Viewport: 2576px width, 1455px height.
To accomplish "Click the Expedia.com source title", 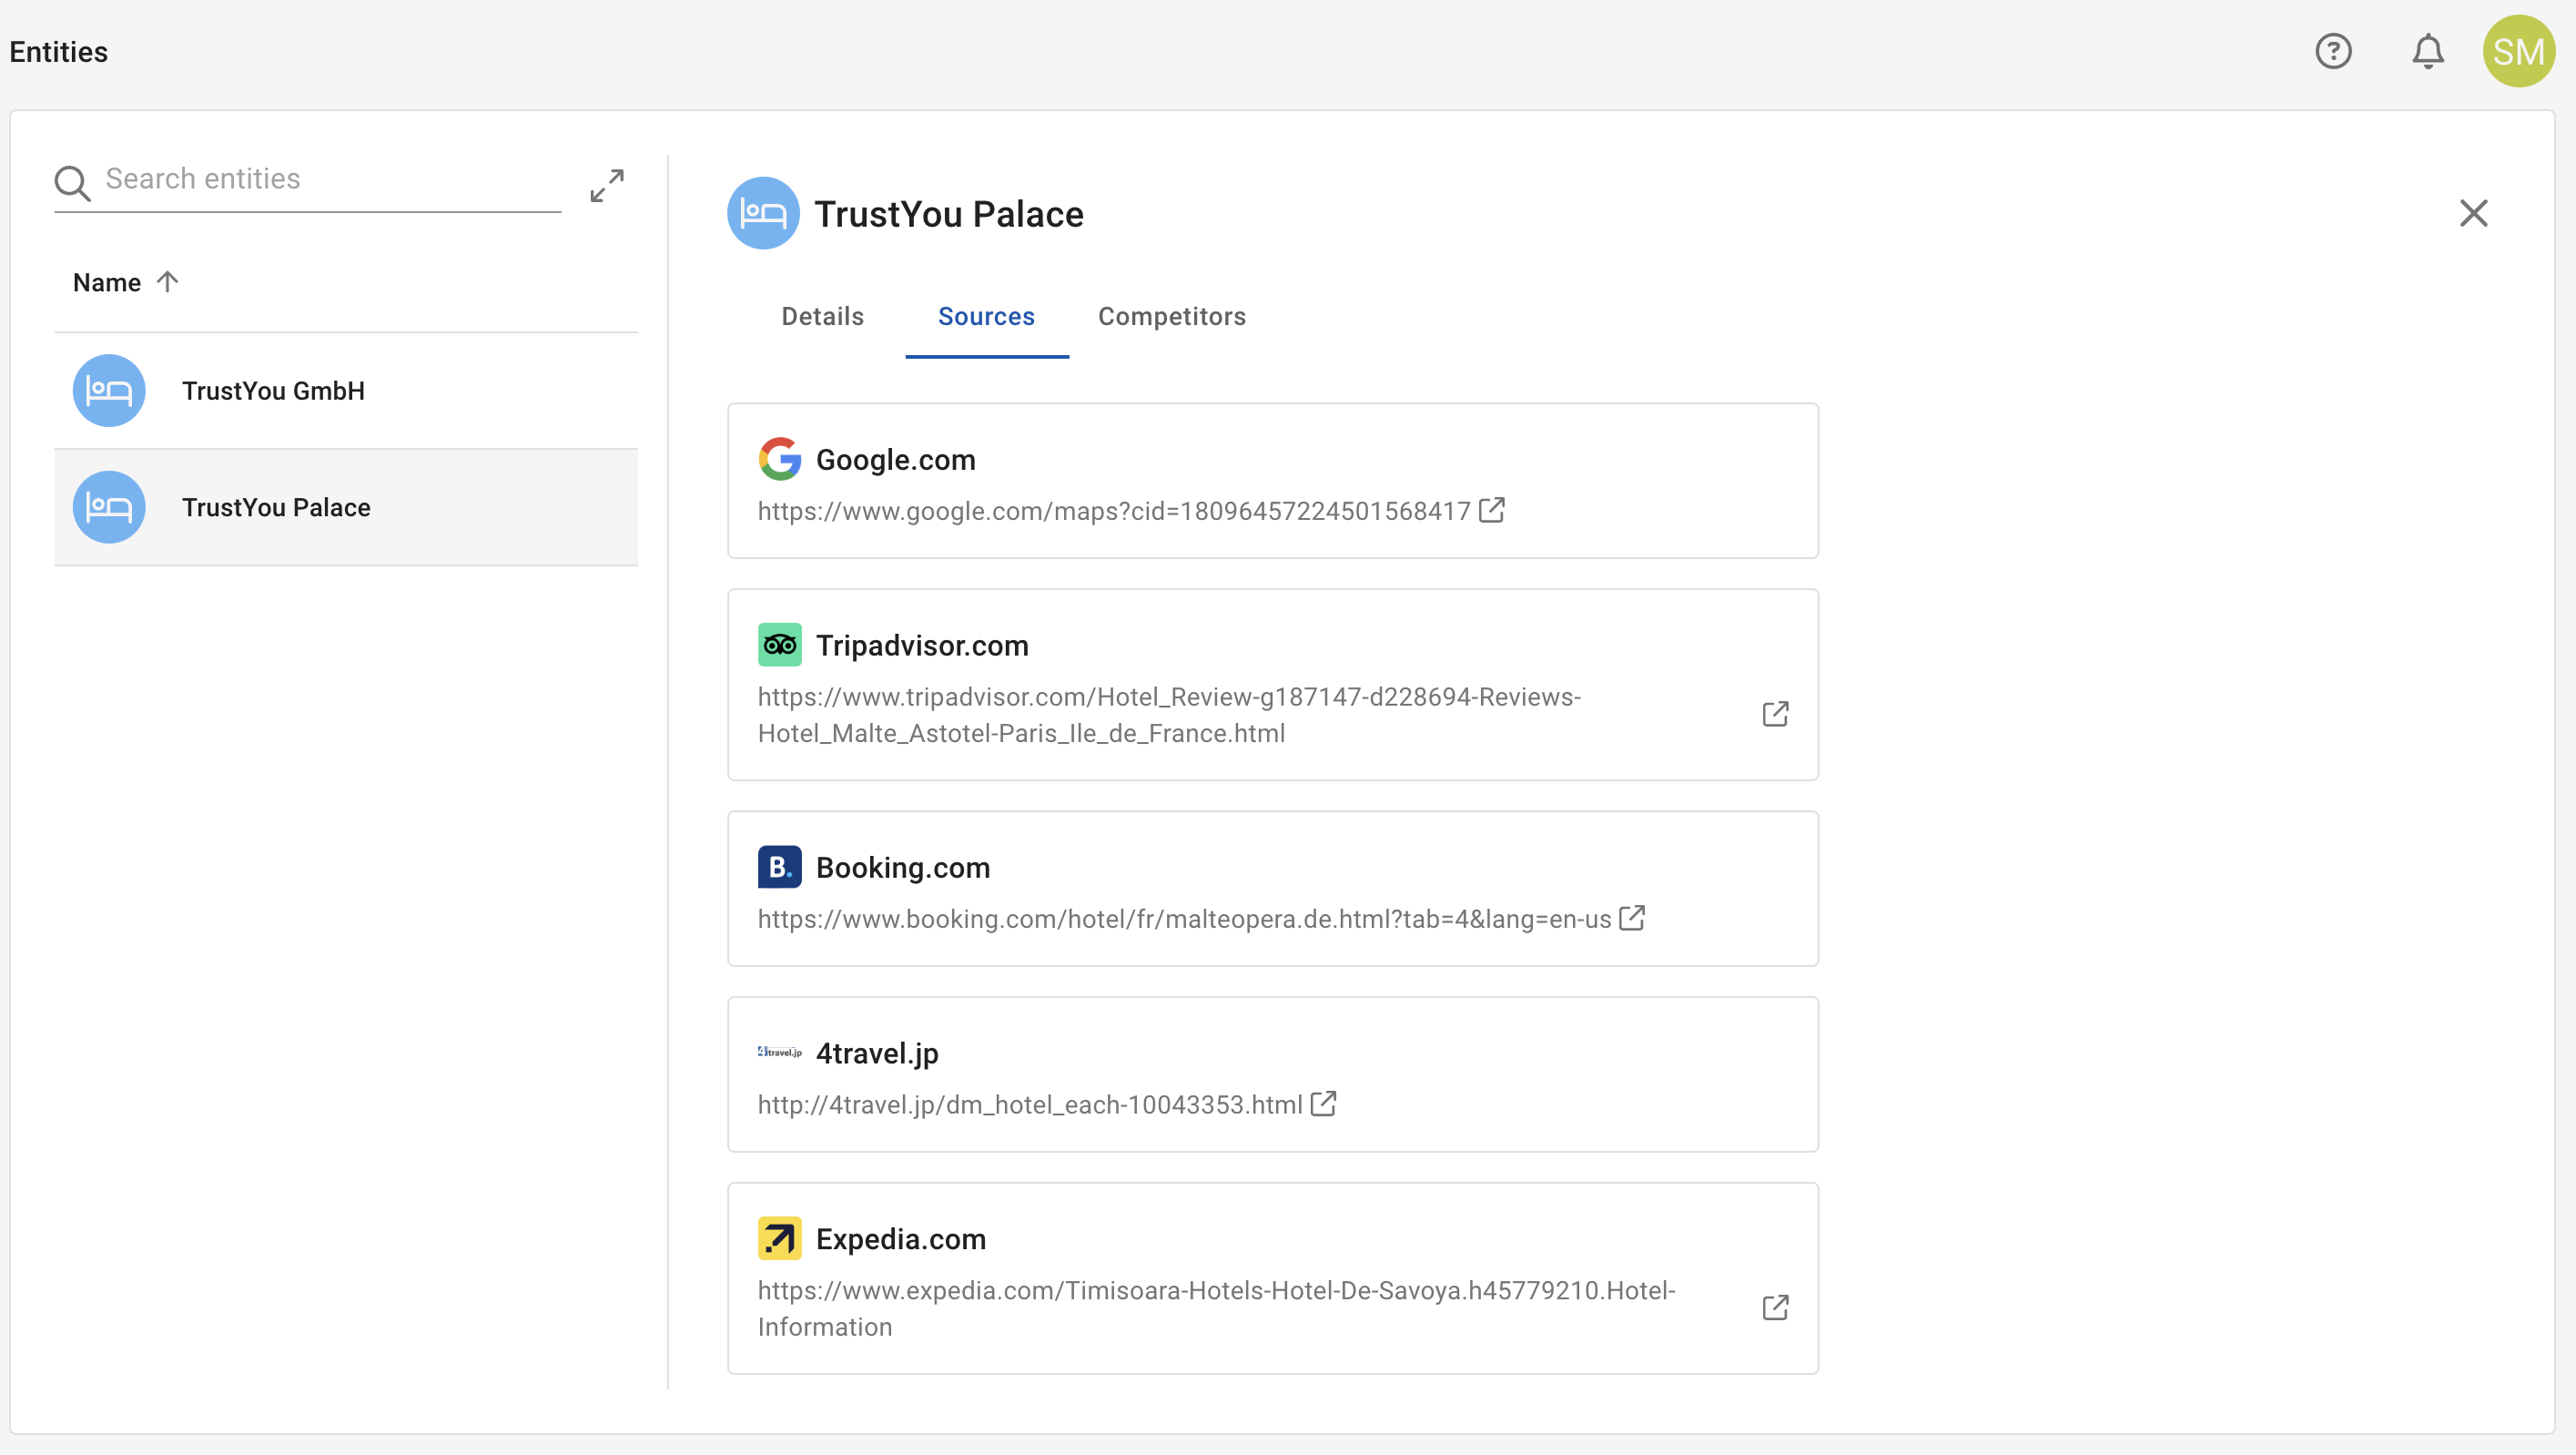I will coord(901,1240).
